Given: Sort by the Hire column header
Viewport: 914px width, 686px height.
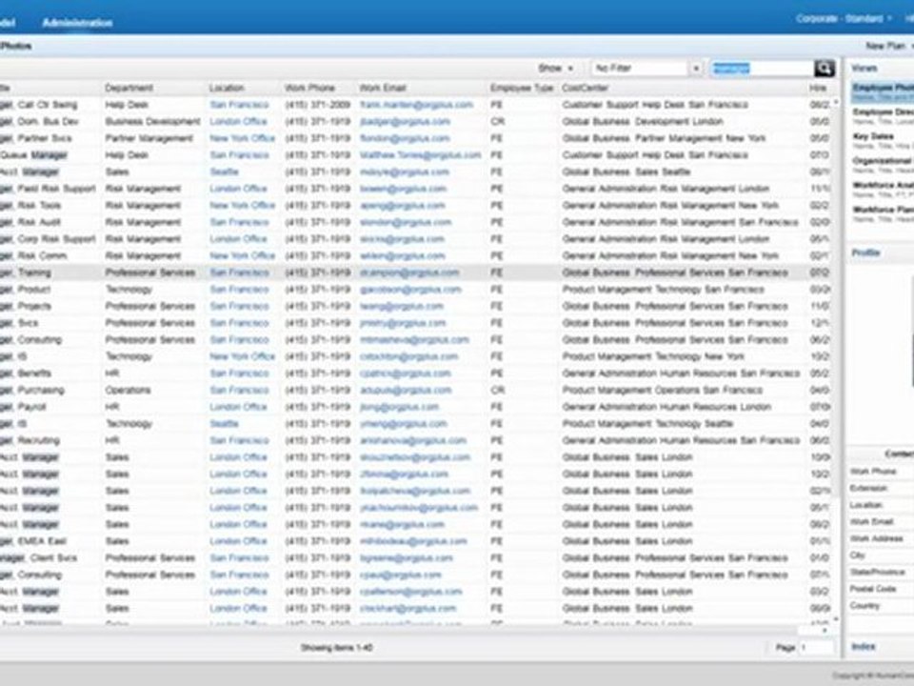Looking at the screenshot, I should pyautogui.click(x=818, y=88).
